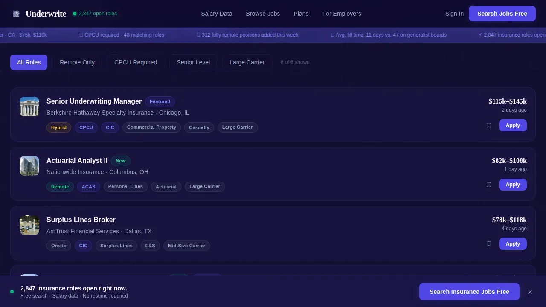The image size is (546, 307).
Task: Apply to Senior Underwriting Manager
Action: (513, 125)
